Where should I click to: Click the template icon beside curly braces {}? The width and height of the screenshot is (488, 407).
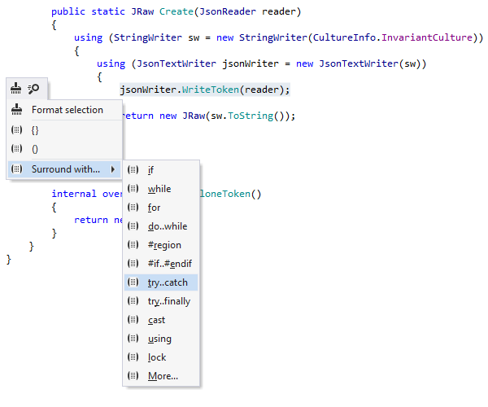(x=17, y=129)
